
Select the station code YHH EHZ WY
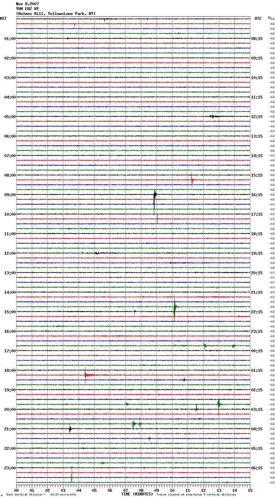27,9
